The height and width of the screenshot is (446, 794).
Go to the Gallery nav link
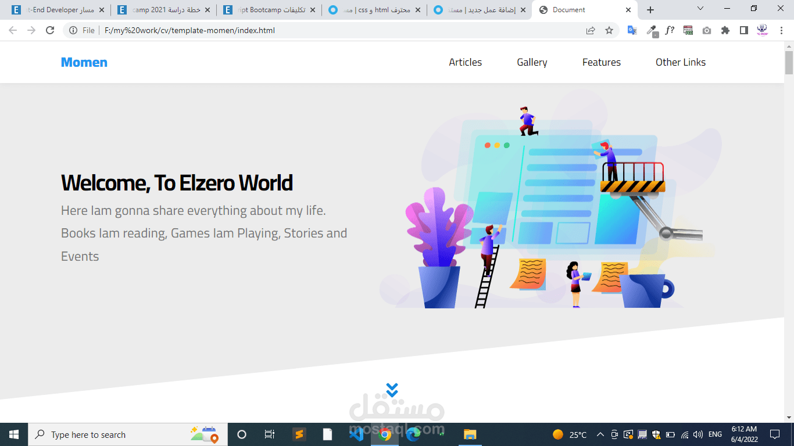pyautogui.click(x=532, y=62)
